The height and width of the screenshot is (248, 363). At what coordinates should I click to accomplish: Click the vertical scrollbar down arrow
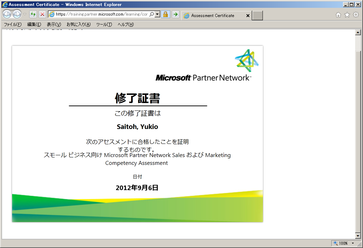tap(358, 236)
